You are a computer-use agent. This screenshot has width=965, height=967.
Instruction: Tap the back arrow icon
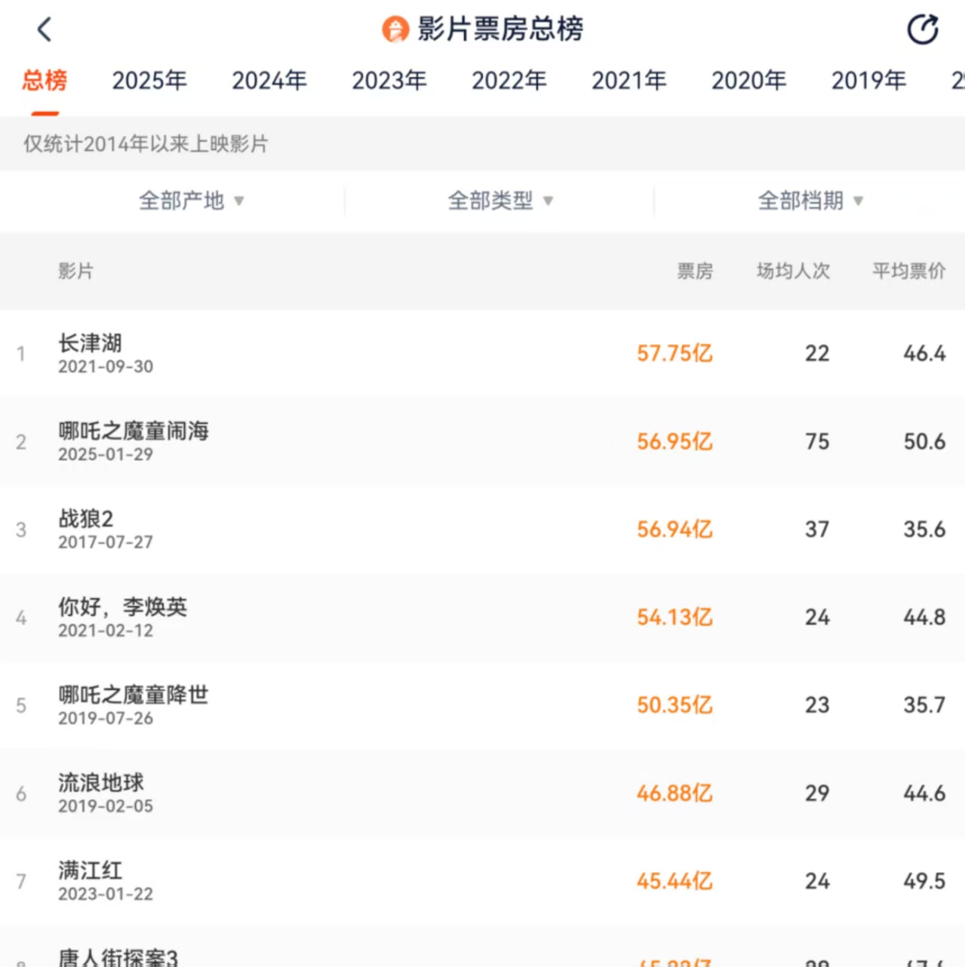(x=45, y=30)
